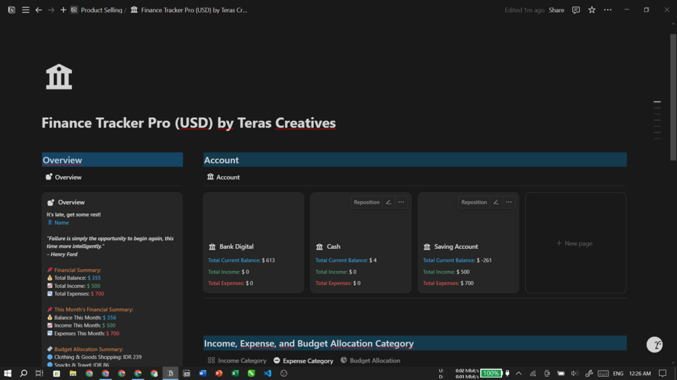Screen dimensions: 677x380
Task: Click the page vertical scrollbar
Action: (673, 98)
